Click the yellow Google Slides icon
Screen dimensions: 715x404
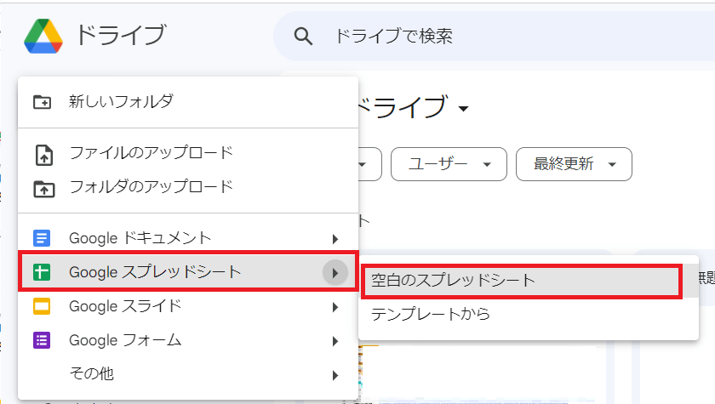coord(43,306)
